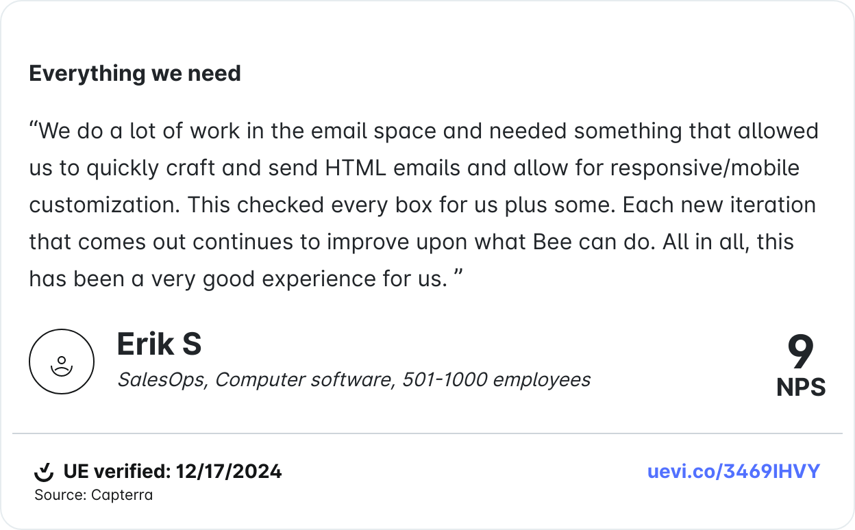This screenshot has height=530, width=855.
Task: Click the opening quotation mark of the review
Action: coord(34,130)
